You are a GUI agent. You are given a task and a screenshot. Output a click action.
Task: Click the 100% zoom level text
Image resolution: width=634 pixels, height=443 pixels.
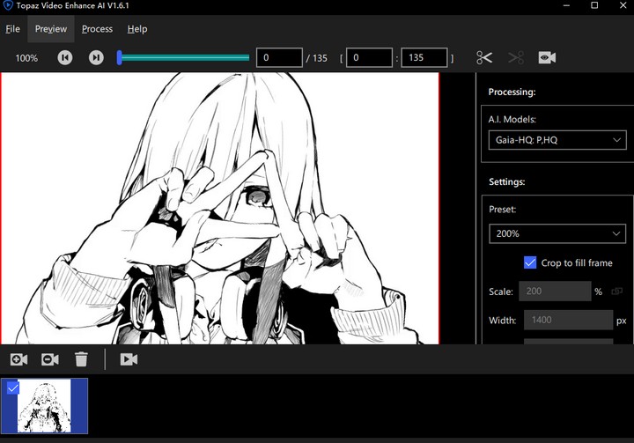[26, 58]
